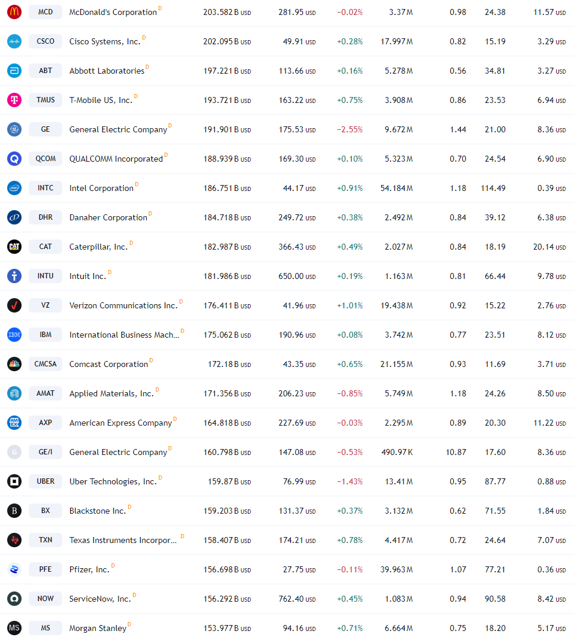This screenshot has height=640, width=574.
Task: Open Abbott Laboratories company link
Action: pyautogui.click(x=107, y=71)
